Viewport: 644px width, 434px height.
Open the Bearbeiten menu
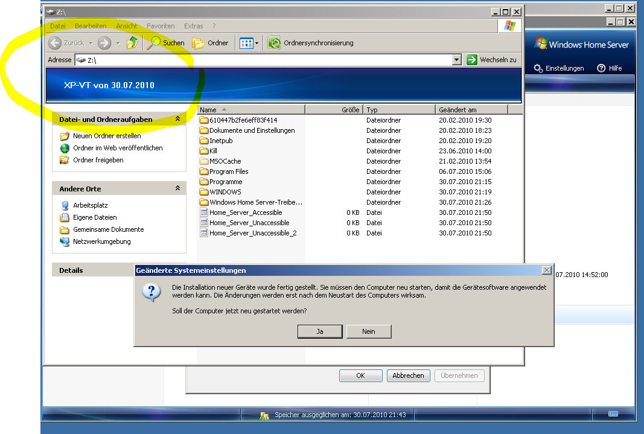[x=91, y=26]
